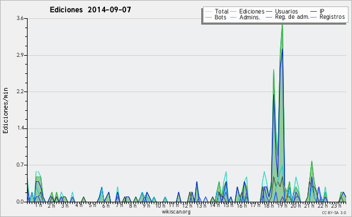Click the '9 h' x-axis label
This screenshot has width=352, height=217.
click(146, 206)
